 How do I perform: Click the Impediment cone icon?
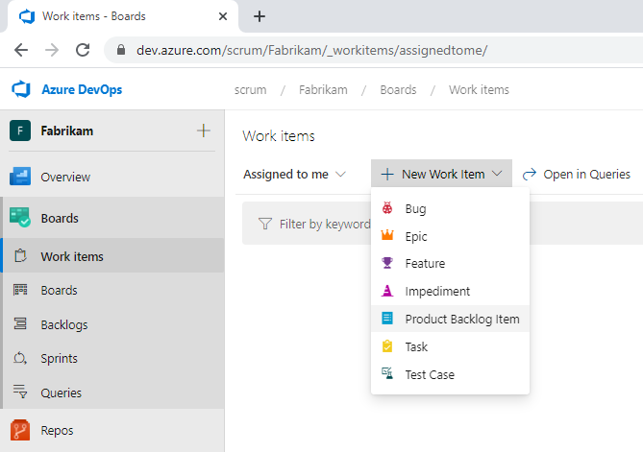387,291
